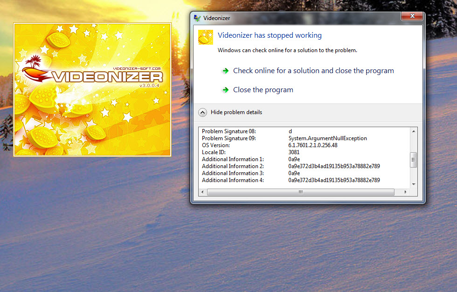This screenshot has width=457, height=292.
Task: Check online for a solution and close program
Action: (x=313, y=71)
